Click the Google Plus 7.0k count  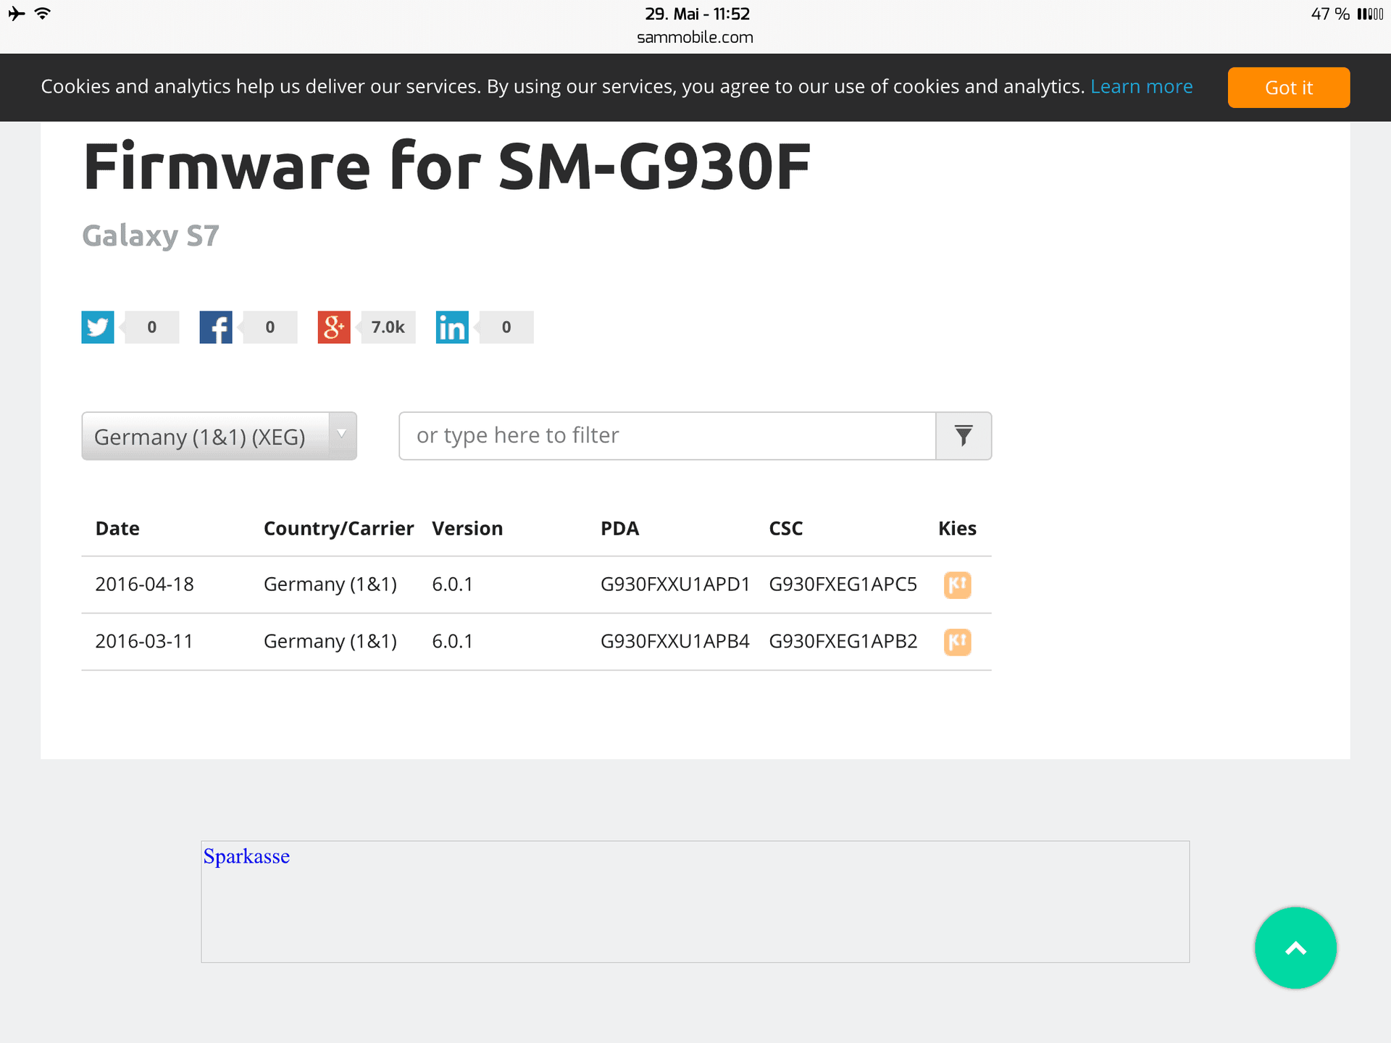388,327
